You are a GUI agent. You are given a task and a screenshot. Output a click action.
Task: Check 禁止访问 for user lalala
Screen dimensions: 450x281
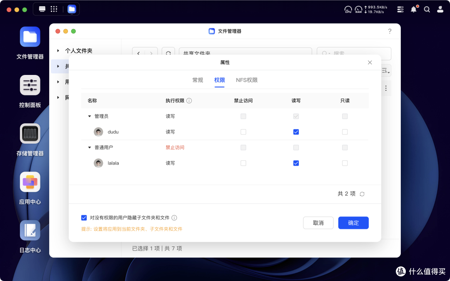[243, 163]
